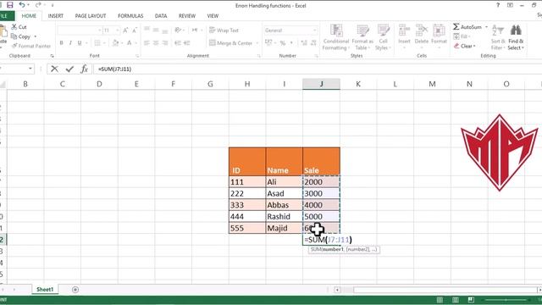Open Conditional Formatting menu
542x305 pixels.
tap(336, 37)
